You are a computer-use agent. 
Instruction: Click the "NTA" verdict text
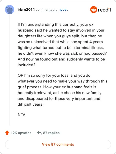[x=21, y=115]
